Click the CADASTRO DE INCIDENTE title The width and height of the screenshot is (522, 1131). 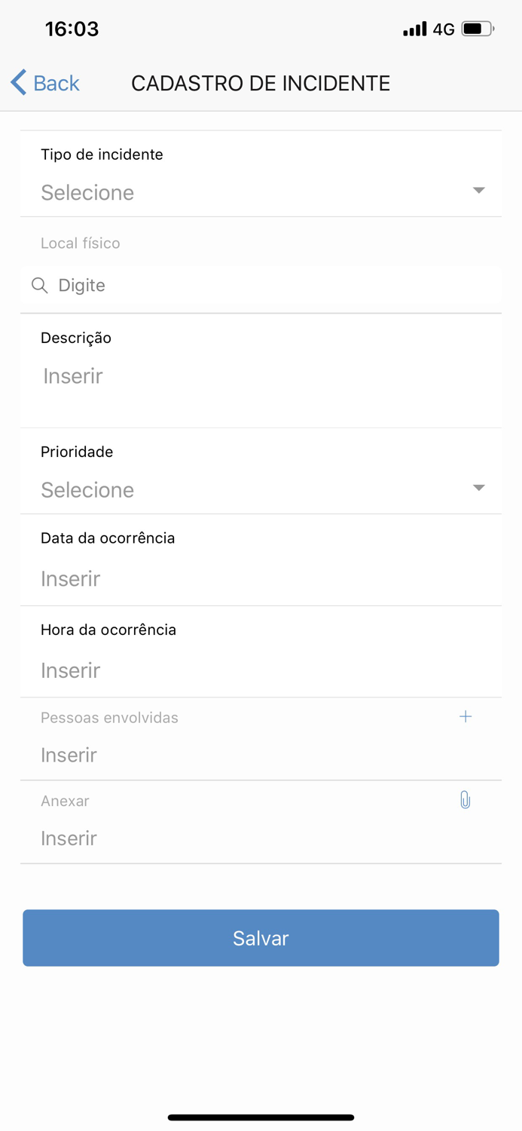tap(261, 83)
